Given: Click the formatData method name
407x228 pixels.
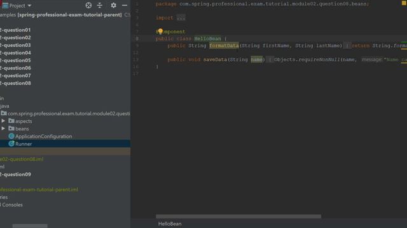Looking at the screenshot, I should (x=224, y=46).
